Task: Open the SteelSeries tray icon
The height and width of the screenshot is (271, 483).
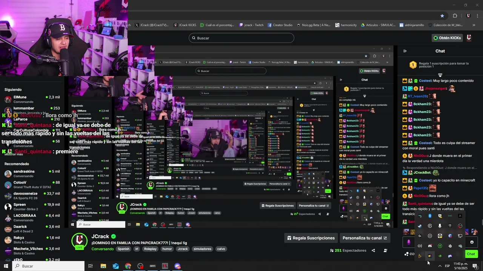Action: [450, 246]
